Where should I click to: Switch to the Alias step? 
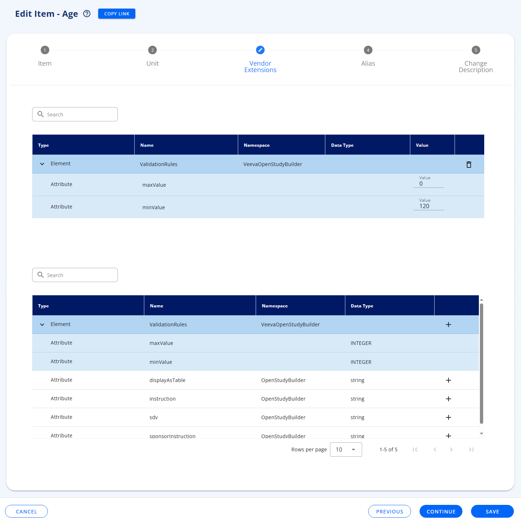click(x=368, y=50)
